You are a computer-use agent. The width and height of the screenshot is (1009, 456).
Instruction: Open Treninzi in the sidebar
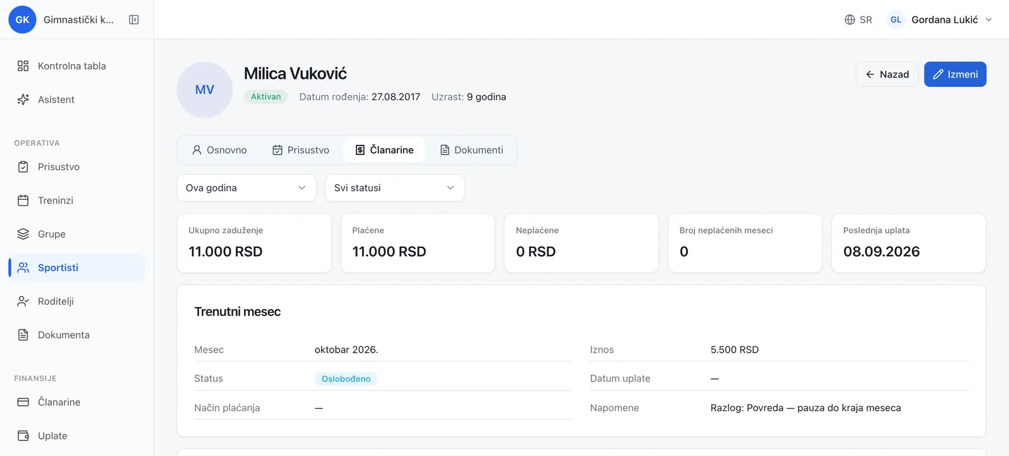[x=76, y=200]
